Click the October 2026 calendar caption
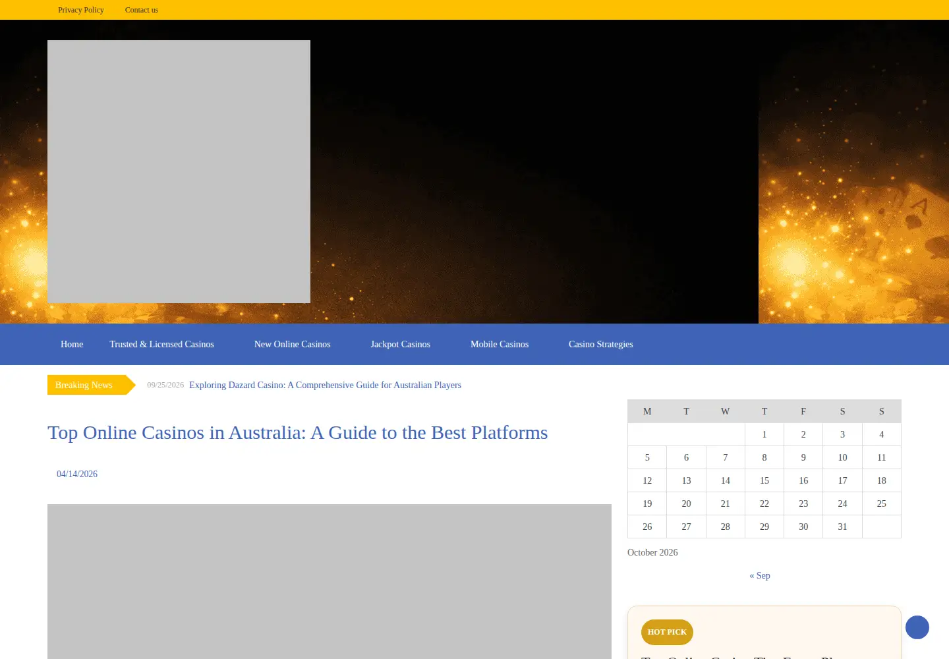 tap(652, 552)
